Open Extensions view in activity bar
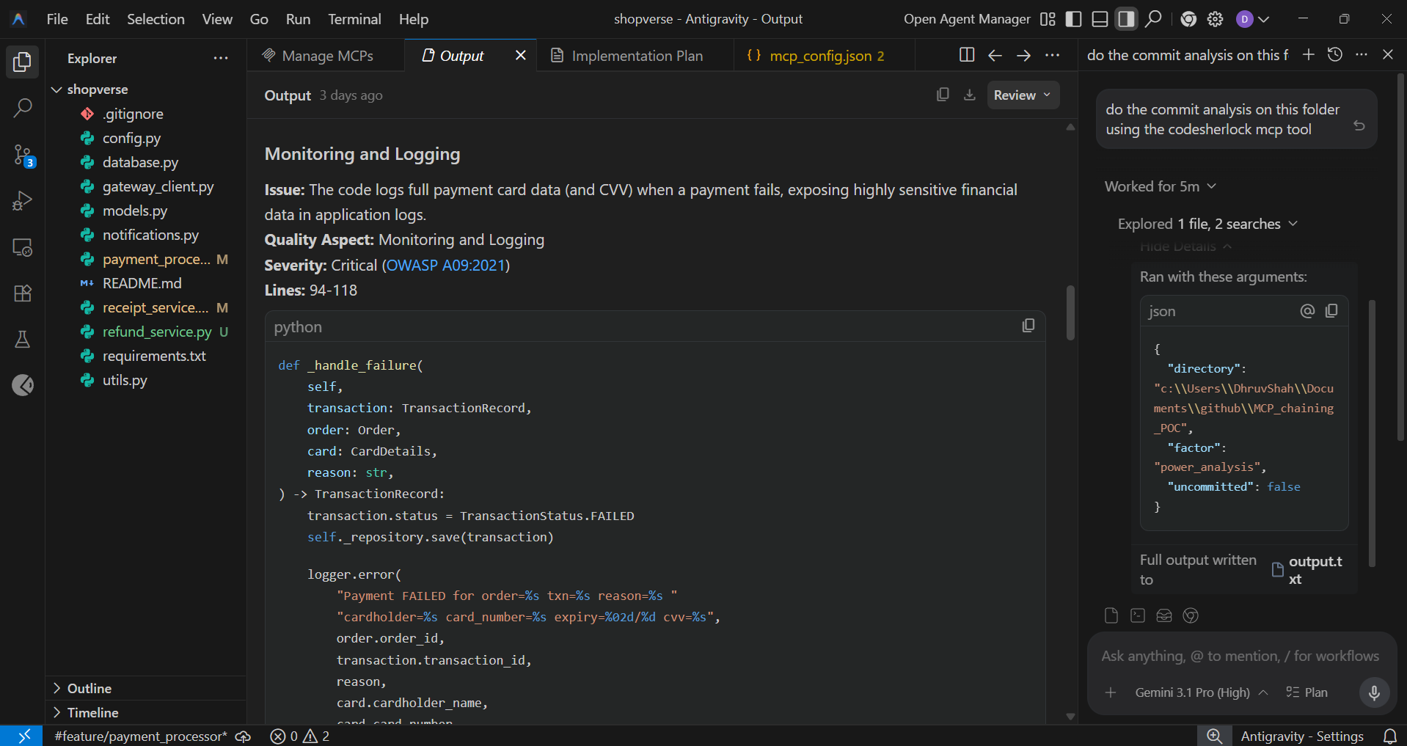 click(x=22, y=293)
